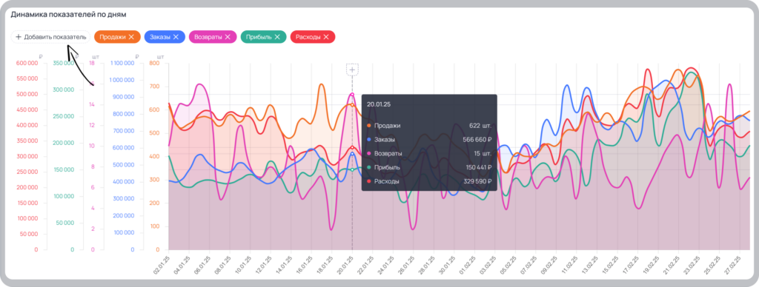Click the white Возвраты marker on 20.01.25 line
The width and height of the screenshot is (759, 287).
[x=352, y=94]
